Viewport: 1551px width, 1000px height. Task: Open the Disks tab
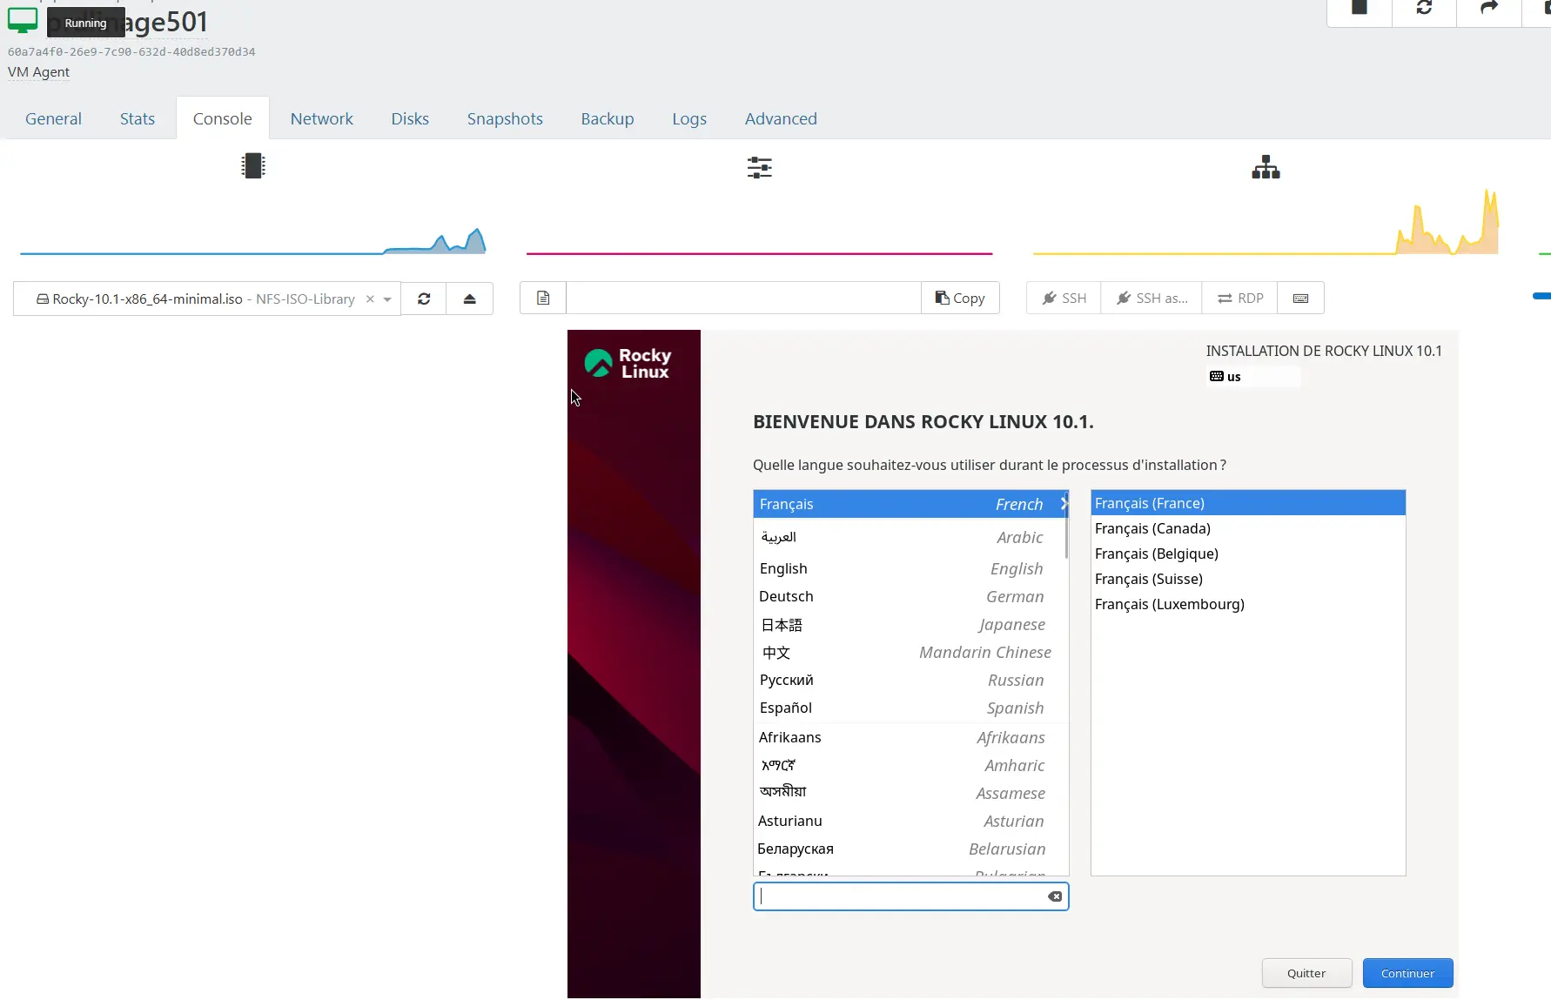tap(410, 118)
